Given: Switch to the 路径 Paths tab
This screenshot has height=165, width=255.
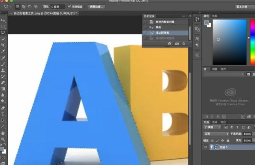Looking at the screenshot, I should point(223,122).
